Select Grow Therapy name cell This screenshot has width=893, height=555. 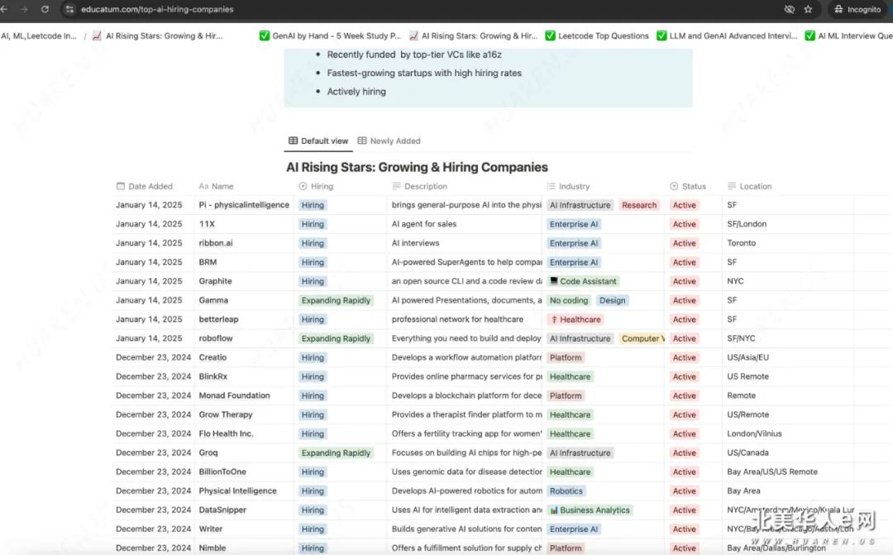pos(226,415)
